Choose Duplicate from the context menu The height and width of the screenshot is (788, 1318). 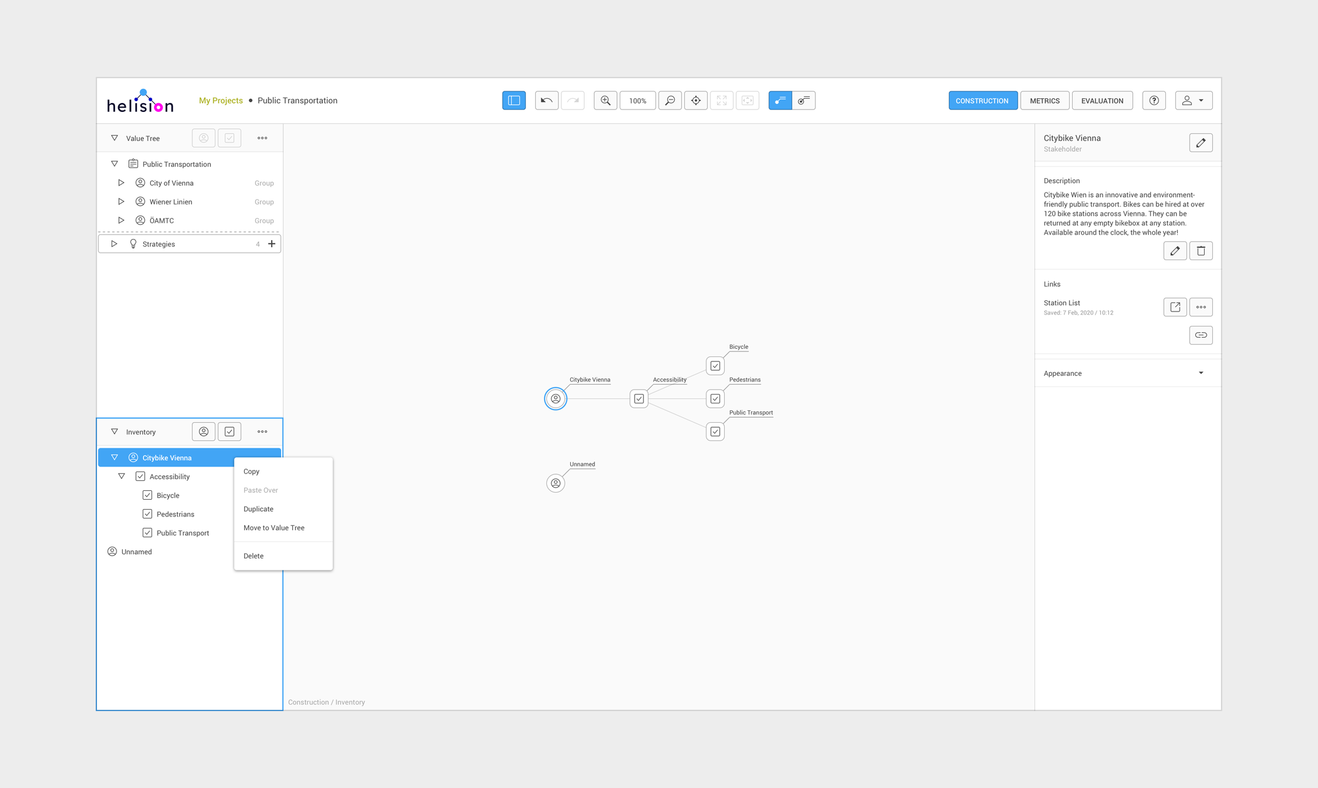pos(258,509)
